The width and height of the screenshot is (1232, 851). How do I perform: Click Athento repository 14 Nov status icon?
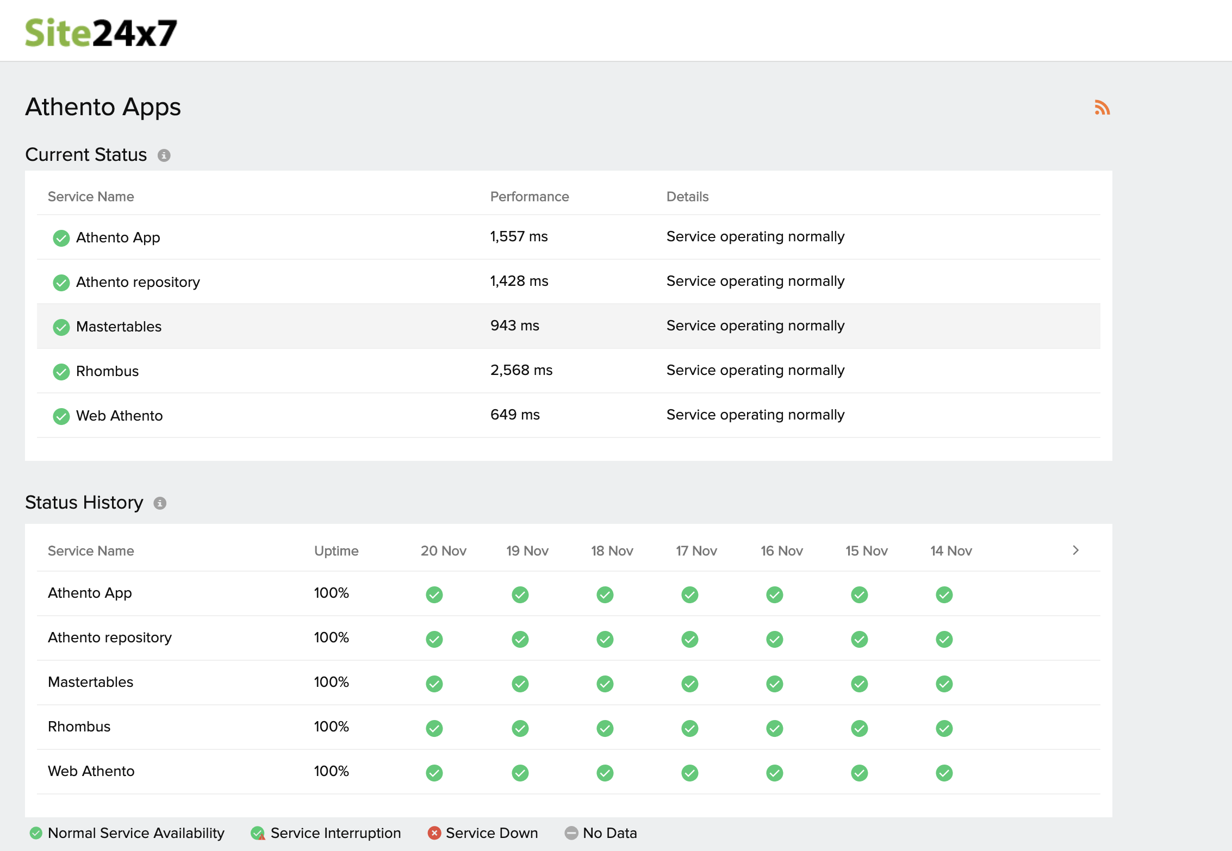tap(944, 639)
